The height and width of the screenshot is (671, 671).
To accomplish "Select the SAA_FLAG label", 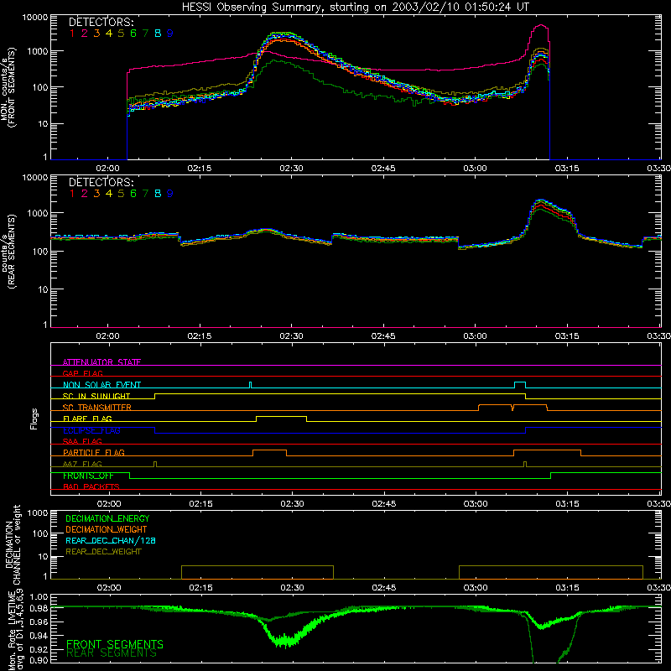I will coord(82,441).
